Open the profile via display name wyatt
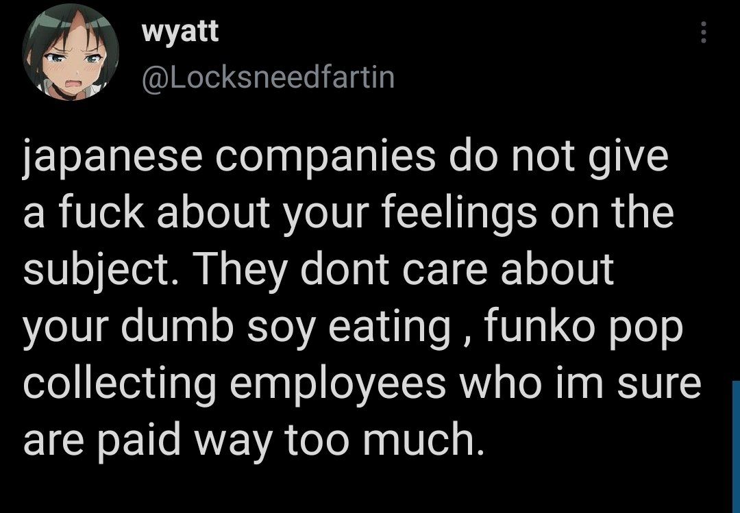740x513 pixels. tap(180, 32)
